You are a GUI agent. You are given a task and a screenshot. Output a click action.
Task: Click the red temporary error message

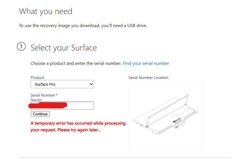[x=78, y=126]
